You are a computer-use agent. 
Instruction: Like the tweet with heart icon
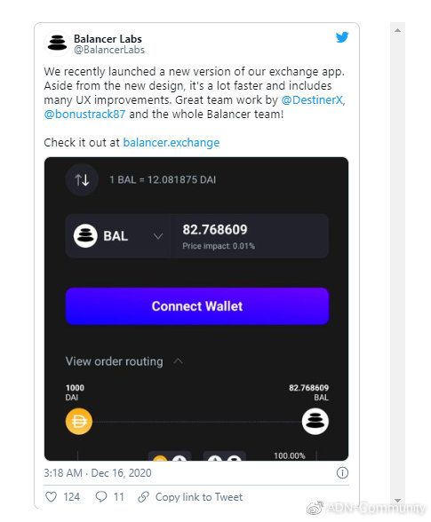(51, 497)
